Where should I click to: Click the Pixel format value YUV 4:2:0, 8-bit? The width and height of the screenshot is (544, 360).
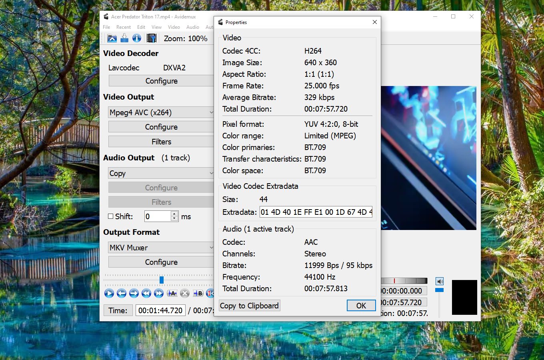[x=331, y=124]
